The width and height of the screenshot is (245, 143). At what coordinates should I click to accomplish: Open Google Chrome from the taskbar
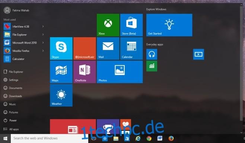(x=149, y=139)
